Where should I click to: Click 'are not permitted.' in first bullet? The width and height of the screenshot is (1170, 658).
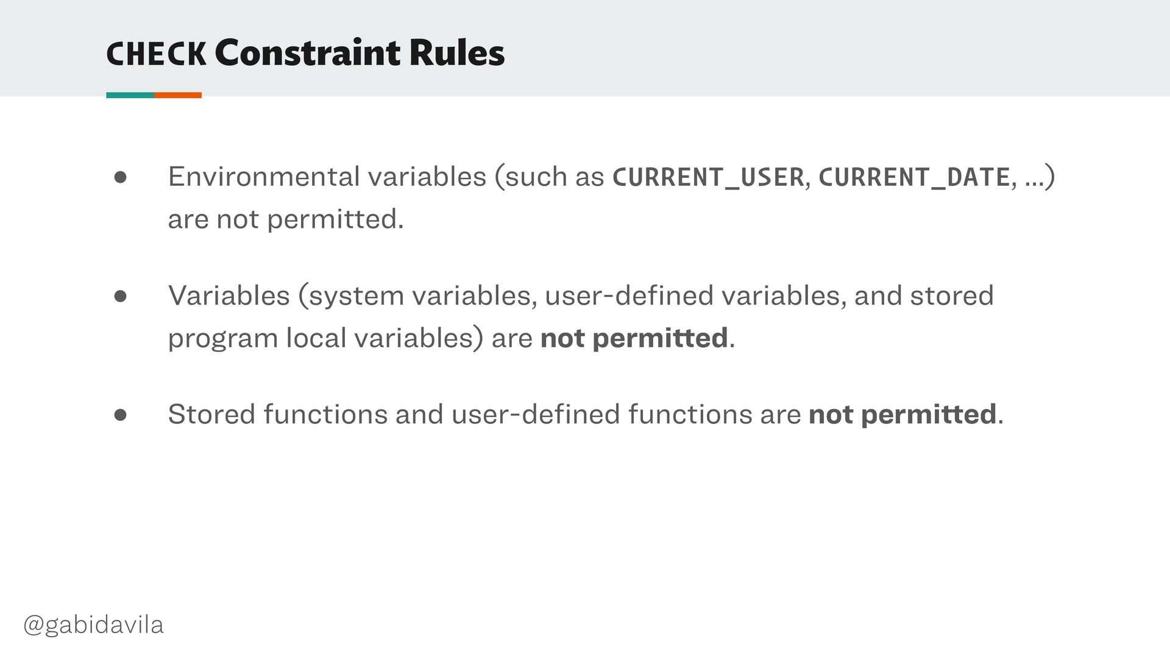[x=286, y=219]
